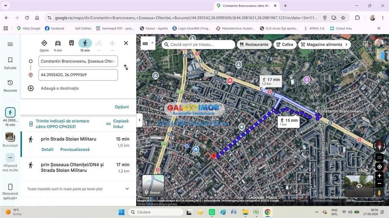Click Afișează mai multe in sidebar
Screen dimensions: 389x218
(10, 162)
